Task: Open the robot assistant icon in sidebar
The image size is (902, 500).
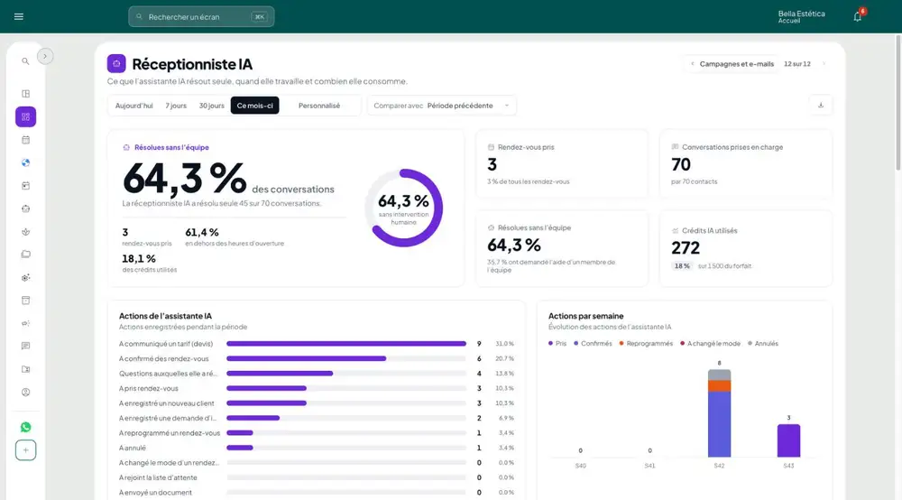Action: 25,208
